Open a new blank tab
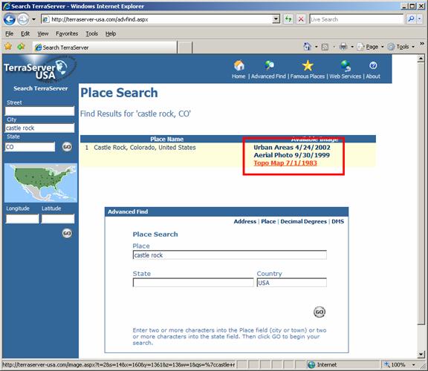Image resolution: width=428 pixels, height=371 pixels. 185,47
